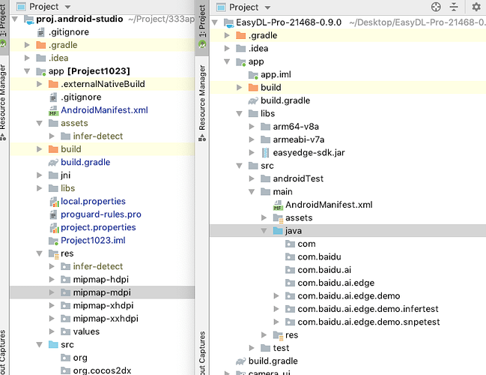Click the Project1023.iml module file icon

click(x=53, y=241)
